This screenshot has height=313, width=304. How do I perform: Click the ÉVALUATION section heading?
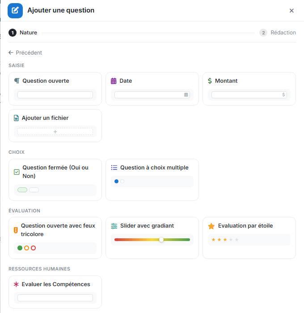pyautogui.click(x=24, y=211)
